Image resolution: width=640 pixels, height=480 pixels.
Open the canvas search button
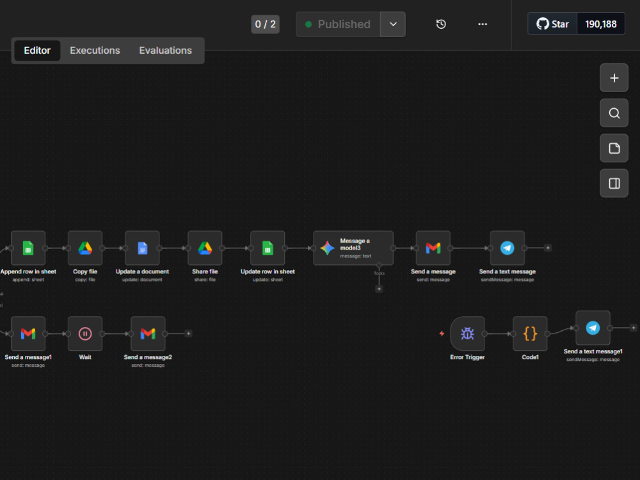[614, 113]
